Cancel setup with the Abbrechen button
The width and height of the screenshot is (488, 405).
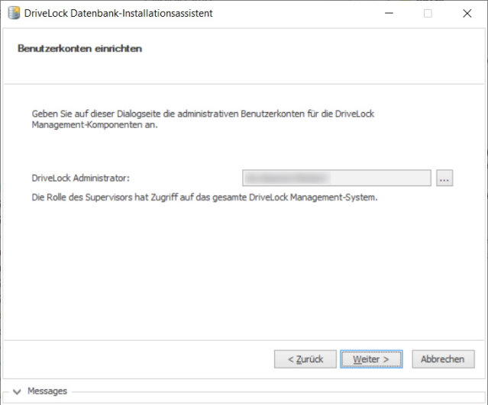pyautogui.click(x=443, y=359)
